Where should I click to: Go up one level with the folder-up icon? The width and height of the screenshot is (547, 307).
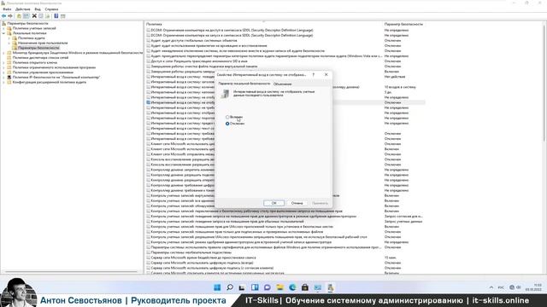(x=19, y=16)
